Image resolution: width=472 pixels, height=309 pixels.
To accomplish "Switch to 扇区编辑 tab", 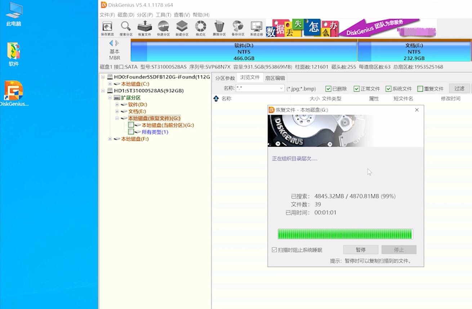I will pyautogui.click(x=275, y=78).
